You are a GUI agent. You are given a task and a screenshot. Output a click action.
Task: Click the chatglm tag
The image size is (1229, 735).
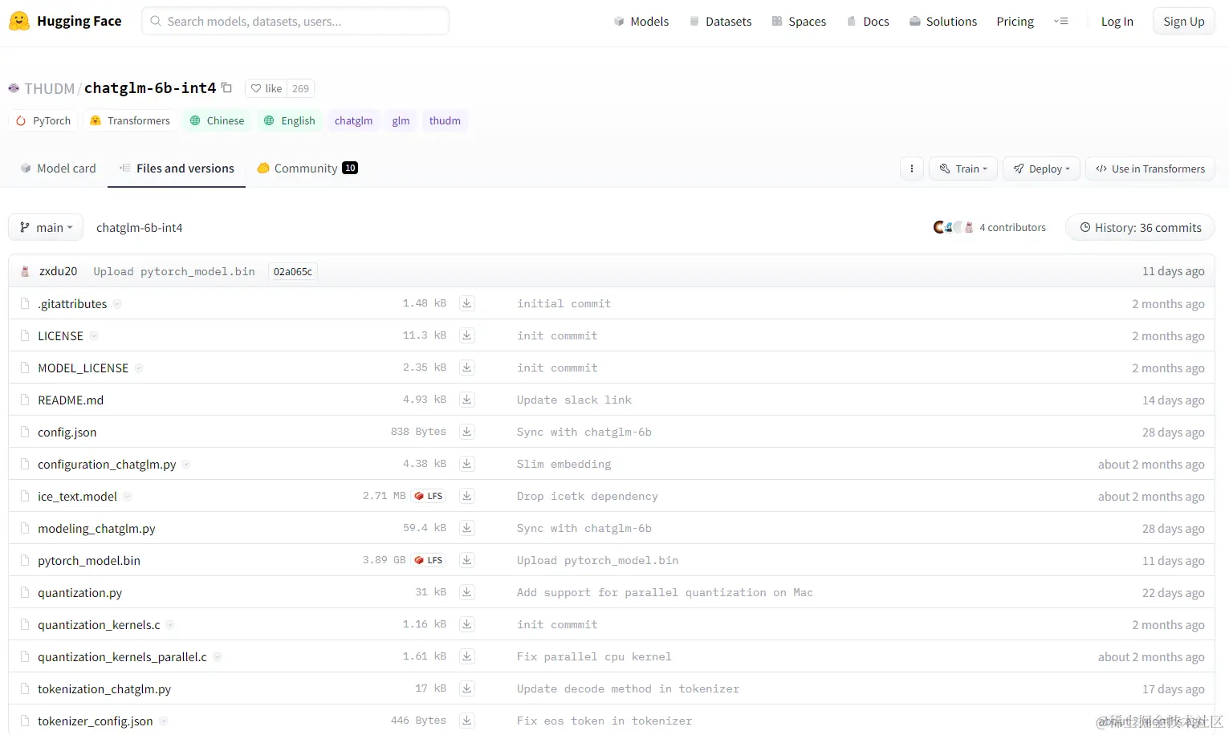click(x=353, y=120)
